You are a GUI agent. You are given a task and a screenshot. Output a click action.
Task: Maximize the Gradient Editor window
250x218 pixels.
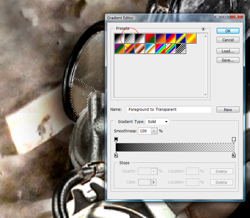225,16
